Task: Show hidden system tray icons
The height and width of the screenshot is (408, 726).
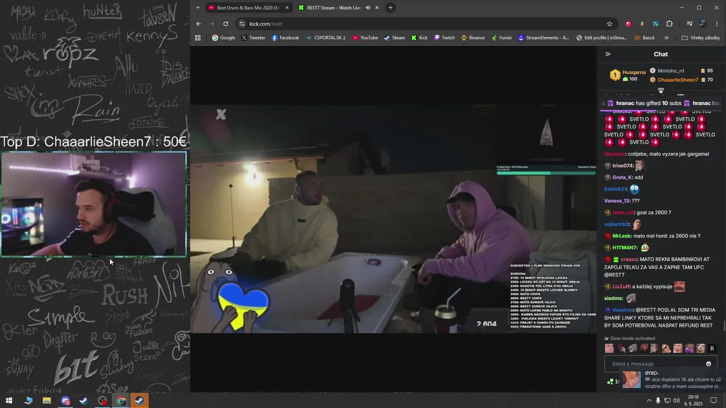Action: (x=649, y=401)
